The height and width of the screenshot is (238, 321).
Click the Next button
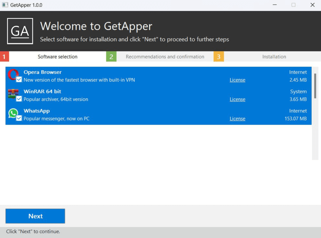tap(35, 216)
